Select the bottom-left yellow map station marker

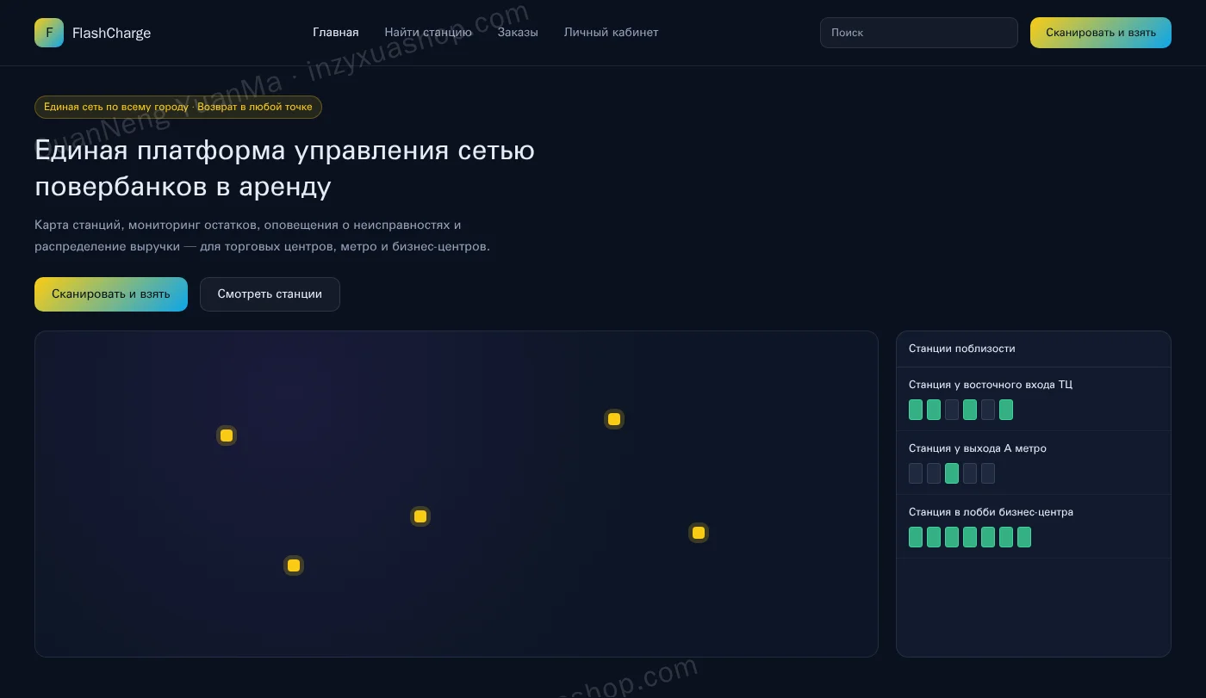click(x=294, y=565)
